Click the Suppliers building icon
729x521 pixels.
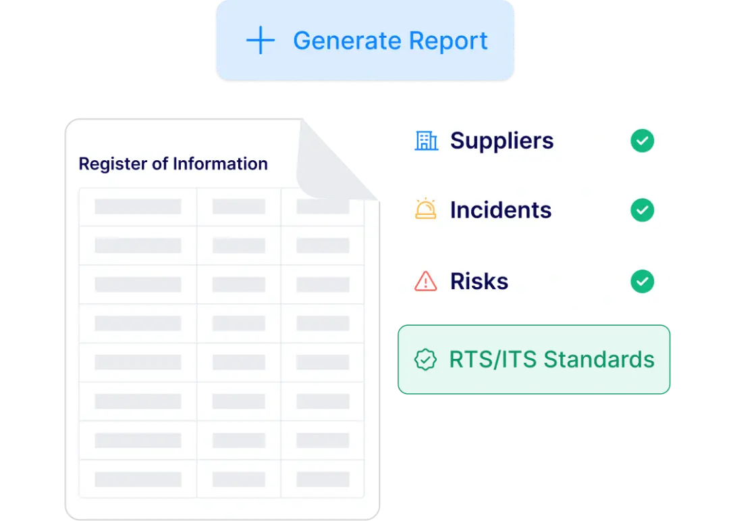[426, 141]
